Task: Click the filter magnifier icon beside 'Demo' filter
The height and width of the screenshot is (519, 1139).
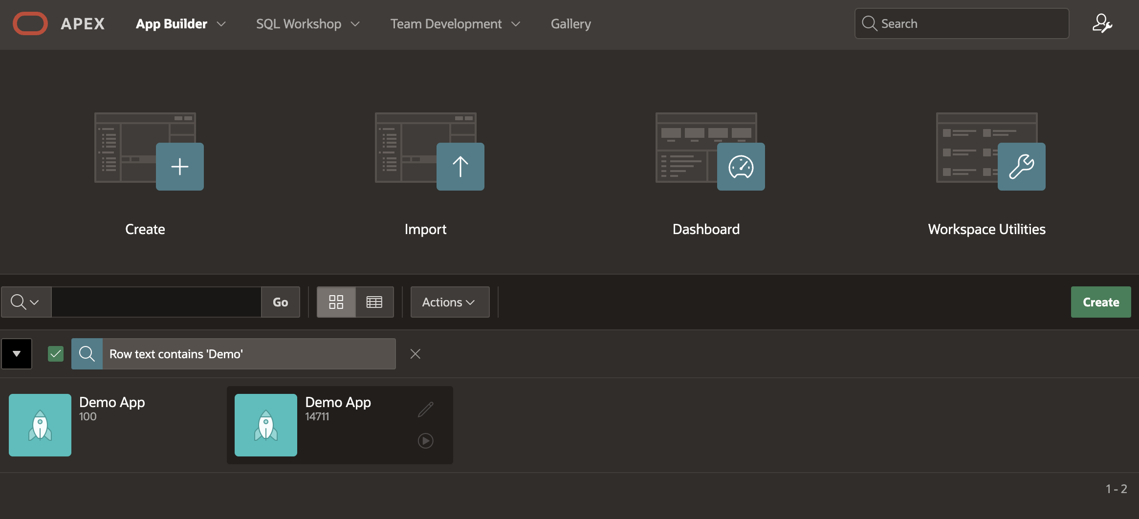Action: 87,354
